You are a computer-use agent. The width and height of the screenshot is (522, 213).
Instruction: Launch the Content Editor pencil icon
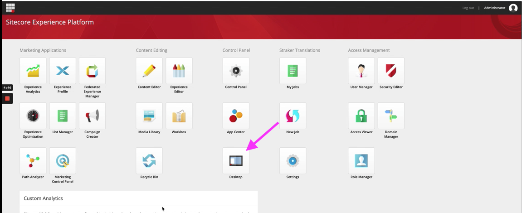click(x=149, y=71)
